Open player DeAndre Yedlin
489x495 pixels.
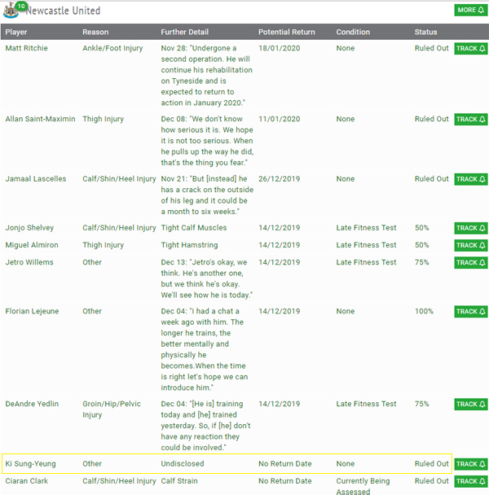(x=32, y=404)
